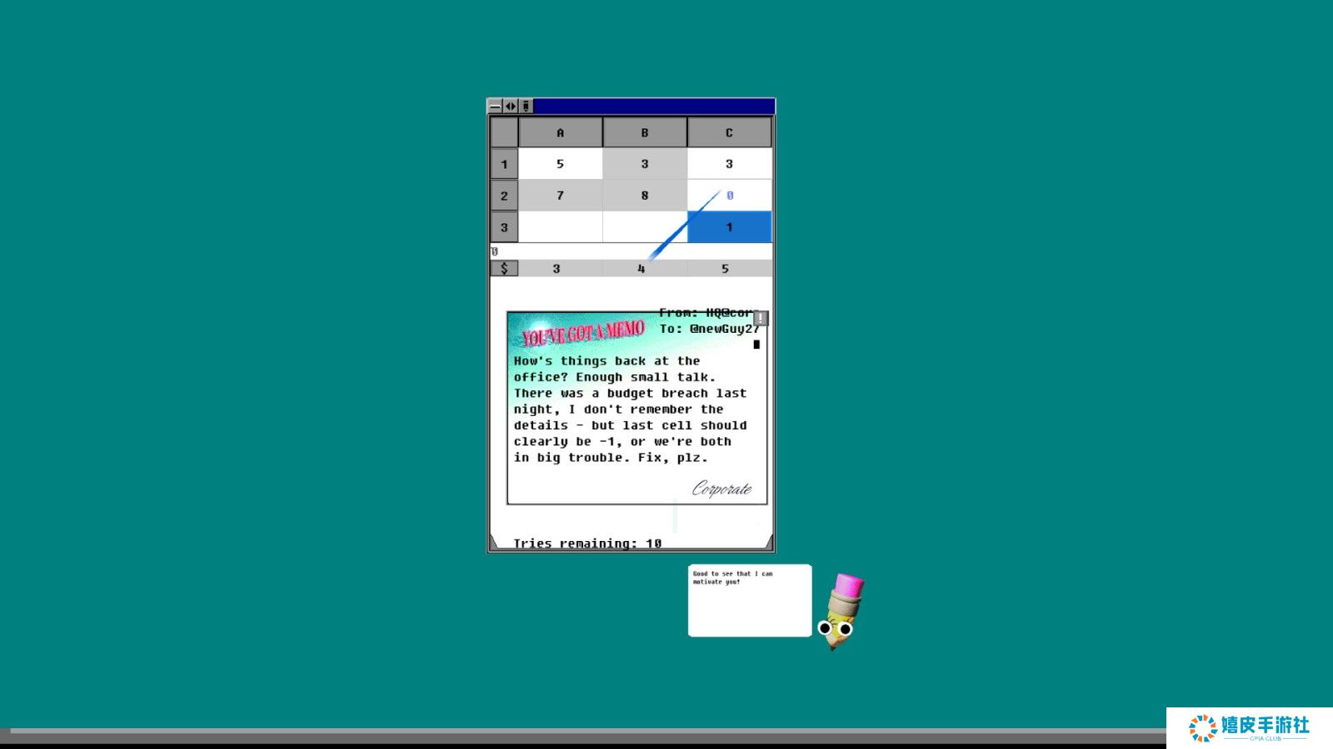
Task: Select column C header
Action: point(729,132)
